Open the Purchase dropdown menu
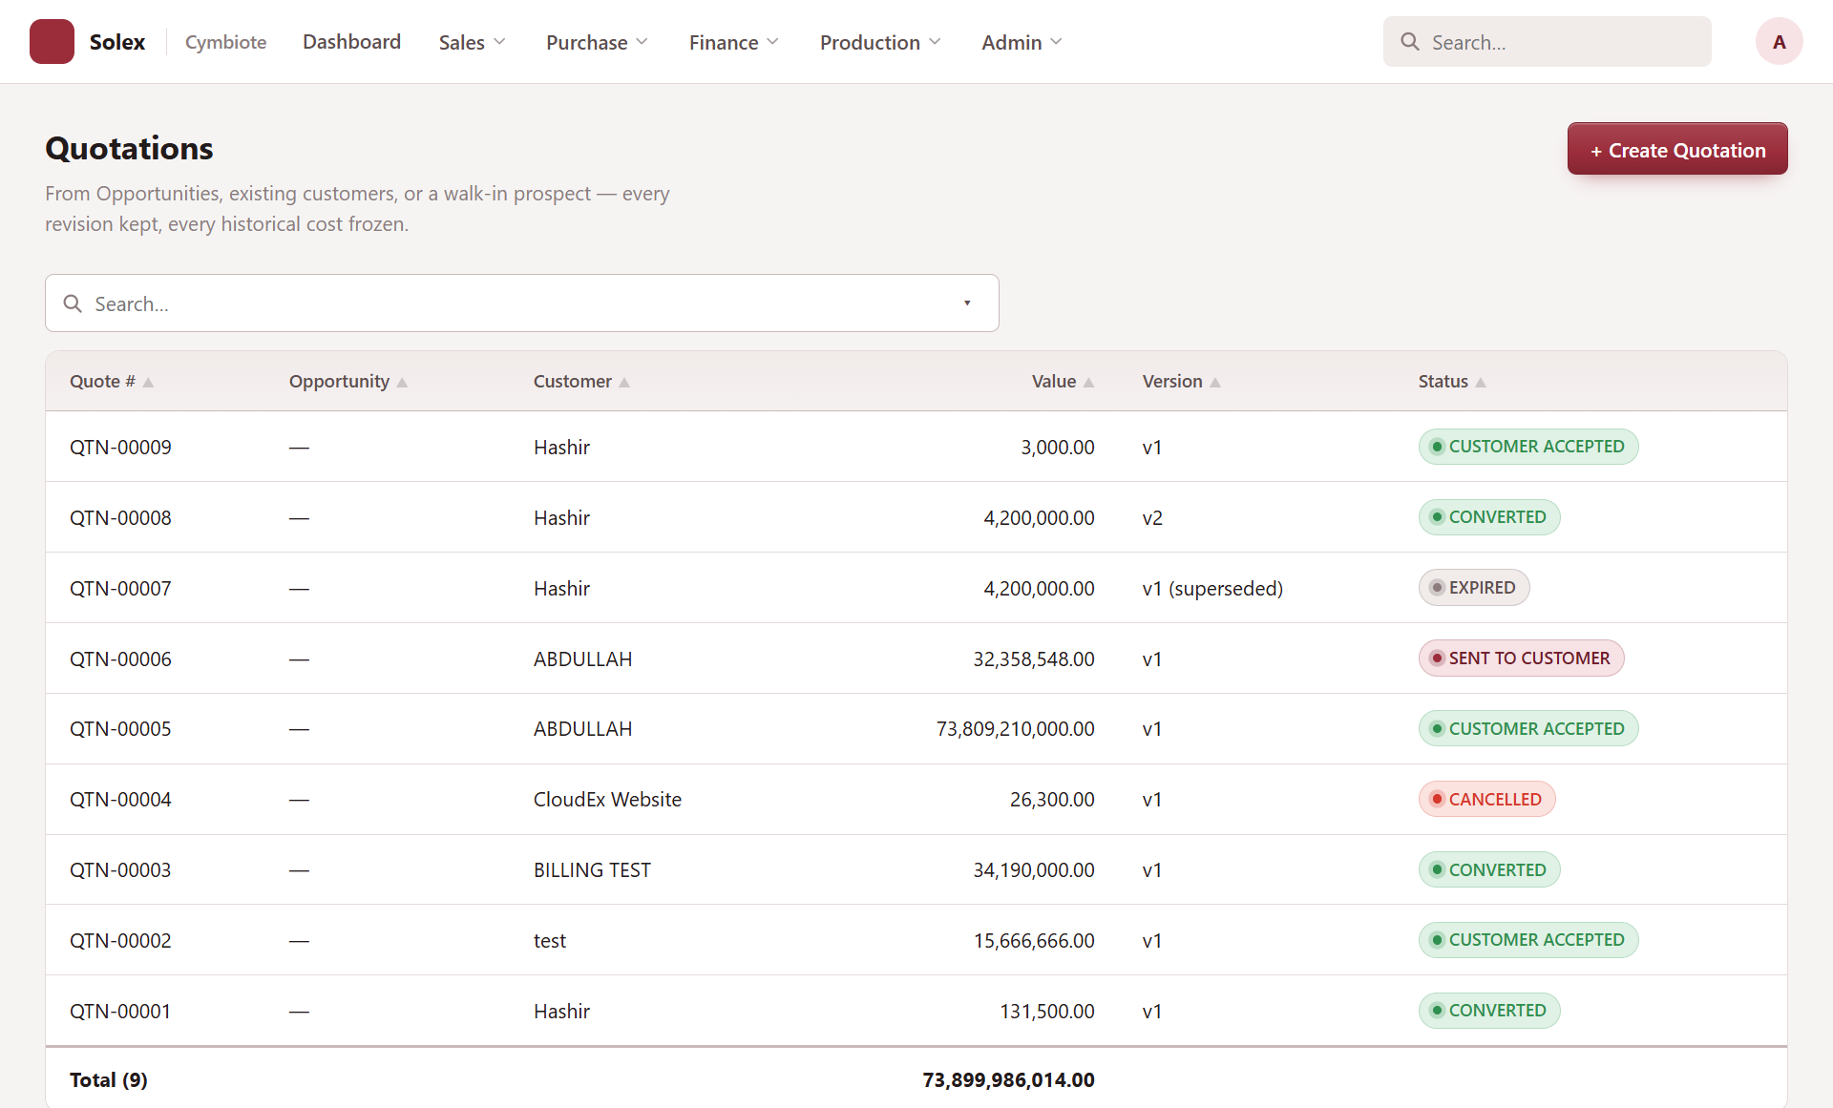 click(597, 42)
